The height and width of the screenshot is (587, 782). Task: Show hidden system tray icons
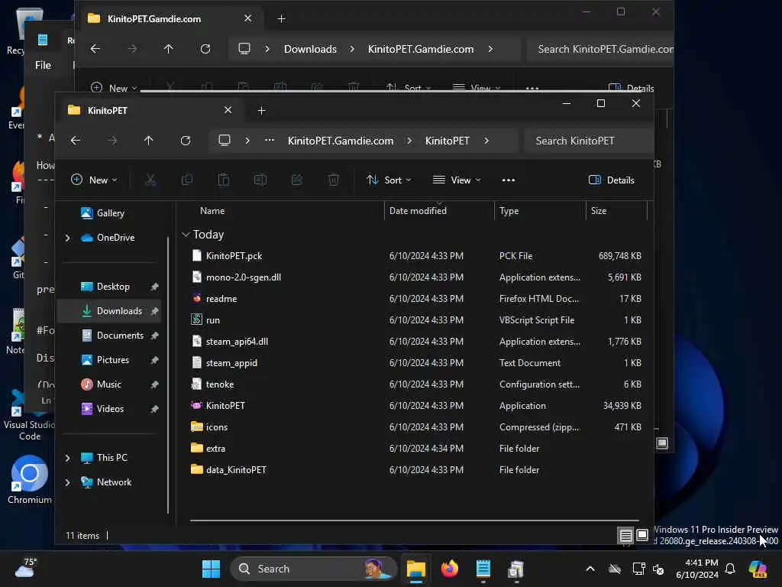pos(590,569)
